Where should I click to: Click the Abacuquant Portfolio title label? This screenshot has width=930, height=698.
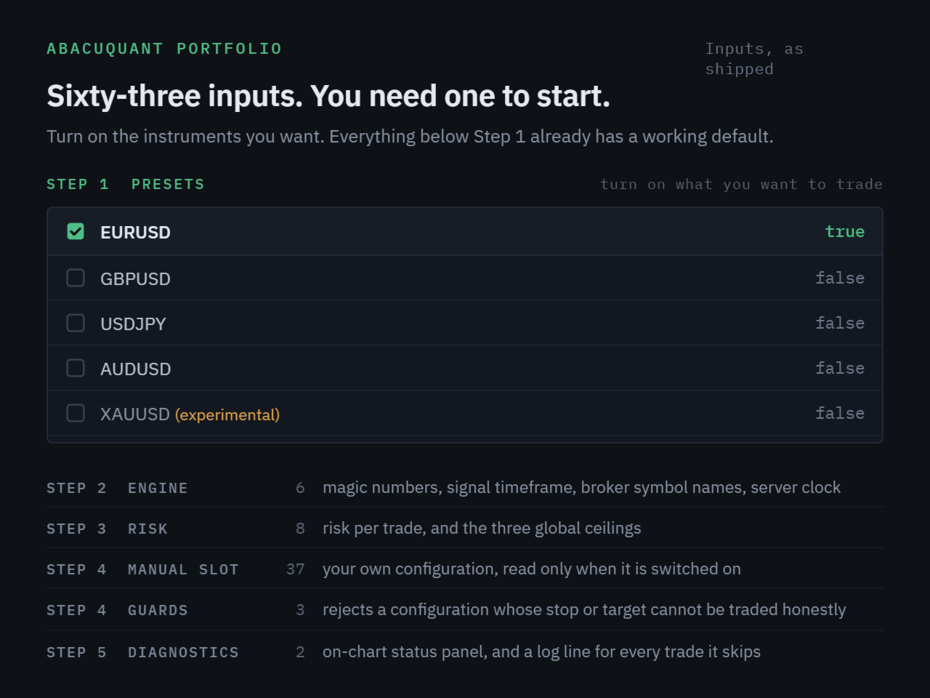[164, 49]
